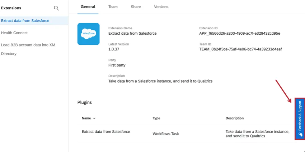Click the Type column header
Image resolution: width=305 pixels, height=152 pixels.
coord(156,118)
